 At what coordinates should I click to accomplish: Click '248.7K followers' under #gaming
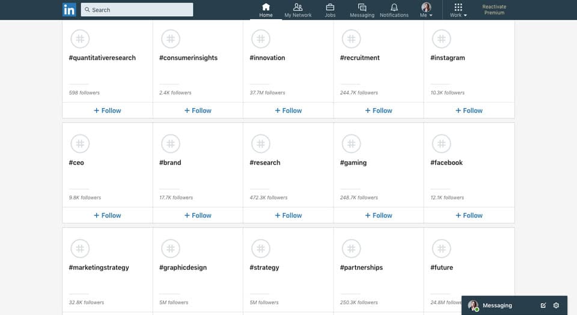coord(359,198)
